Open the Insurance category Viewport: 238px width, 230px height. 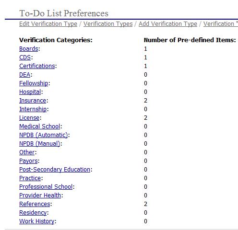point(33,101)
